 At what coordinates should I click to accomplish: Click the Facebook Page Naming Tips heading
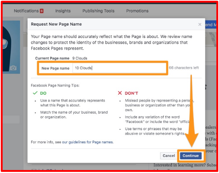tap(55, 85)
